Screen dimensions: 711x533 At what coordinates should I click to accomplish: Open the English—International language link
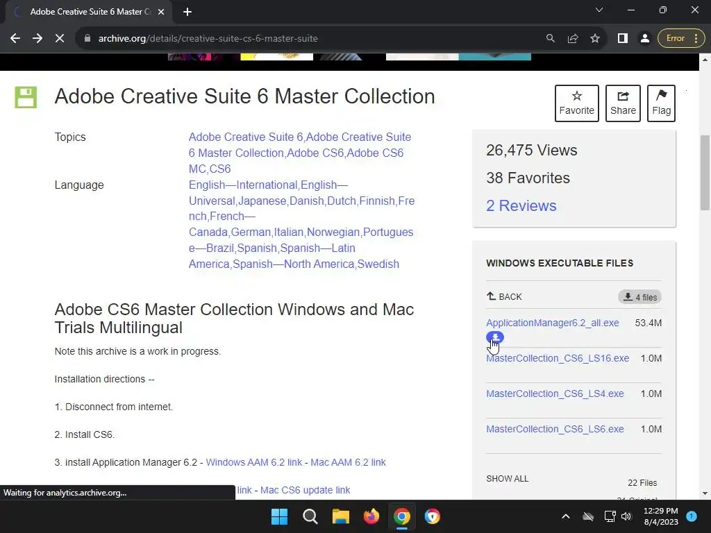(x=243, y=185)
